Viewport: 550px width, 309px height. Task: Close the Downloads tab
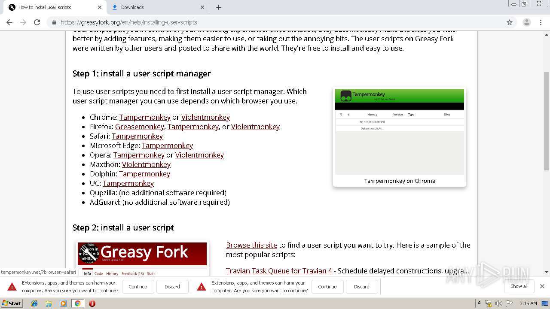(x=202, y=7)
